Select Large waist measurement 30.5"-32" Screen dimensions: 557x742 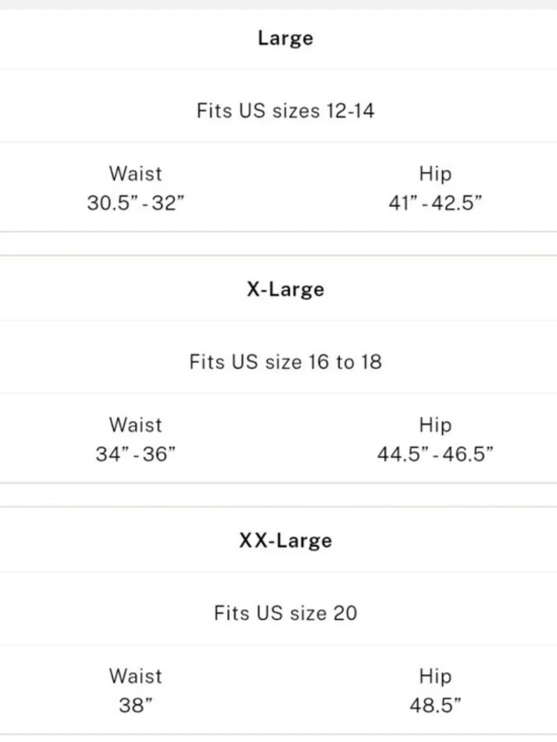135,203
